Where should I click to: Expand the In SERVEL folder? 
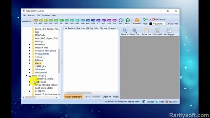tap(30, 91)
